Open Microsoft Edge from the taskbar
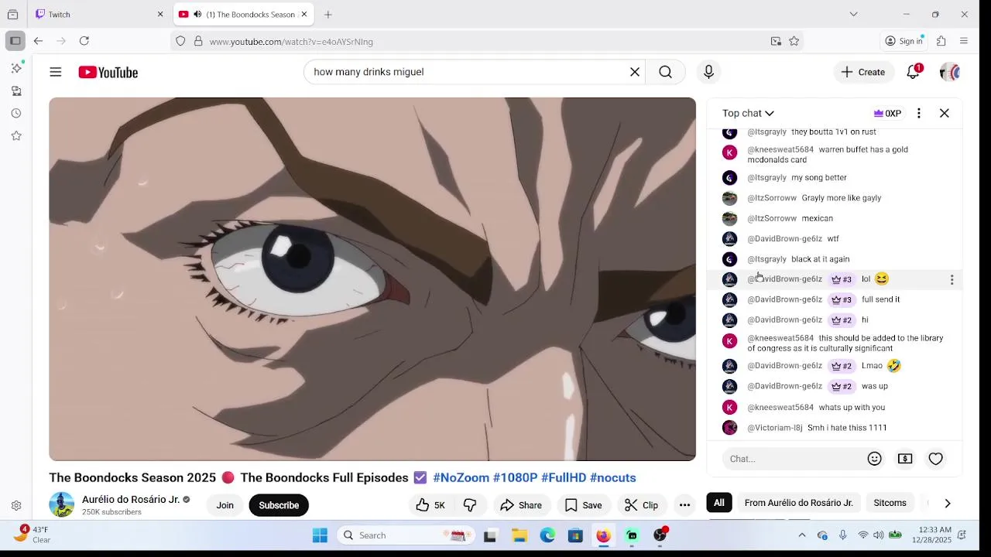Viewport: 991px width, 557px height. tap(547, 535)
